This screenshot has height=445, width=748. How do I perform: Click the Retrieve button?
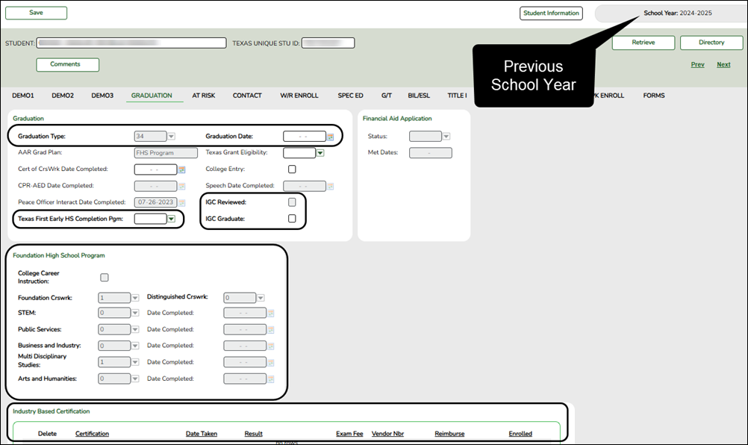[x=643, y=43]
